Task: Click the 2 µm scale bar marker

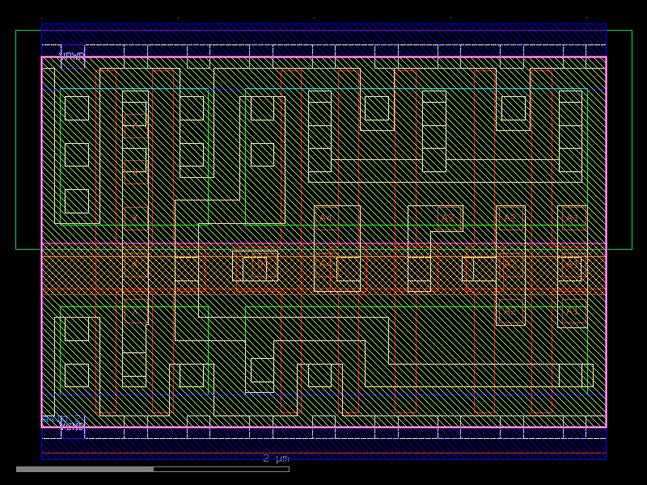Action: (x=275, y=459)
